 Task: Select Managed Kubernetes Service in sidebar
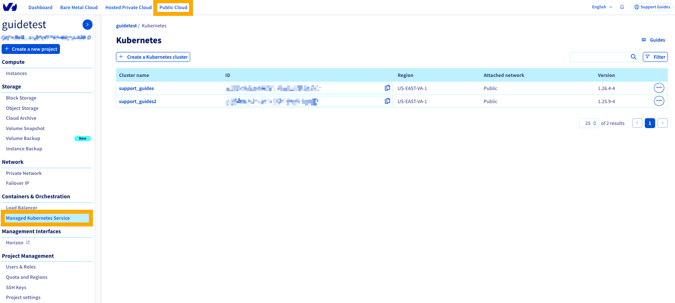(46, 218)
